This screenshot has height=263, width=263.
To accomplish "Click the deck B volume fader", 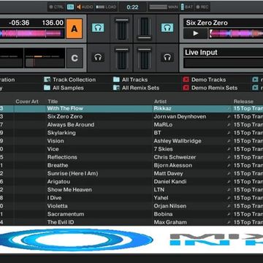I will coord(145,28).
